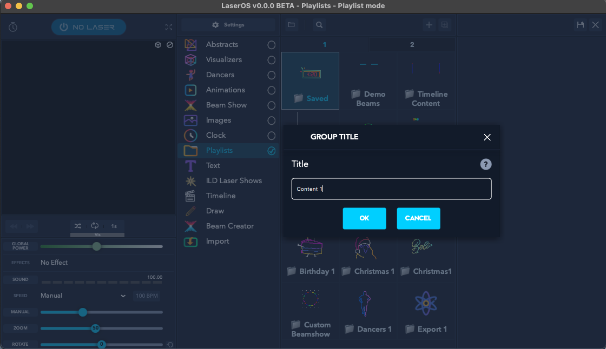Click the help question mark icon

[x=486, y=164]
